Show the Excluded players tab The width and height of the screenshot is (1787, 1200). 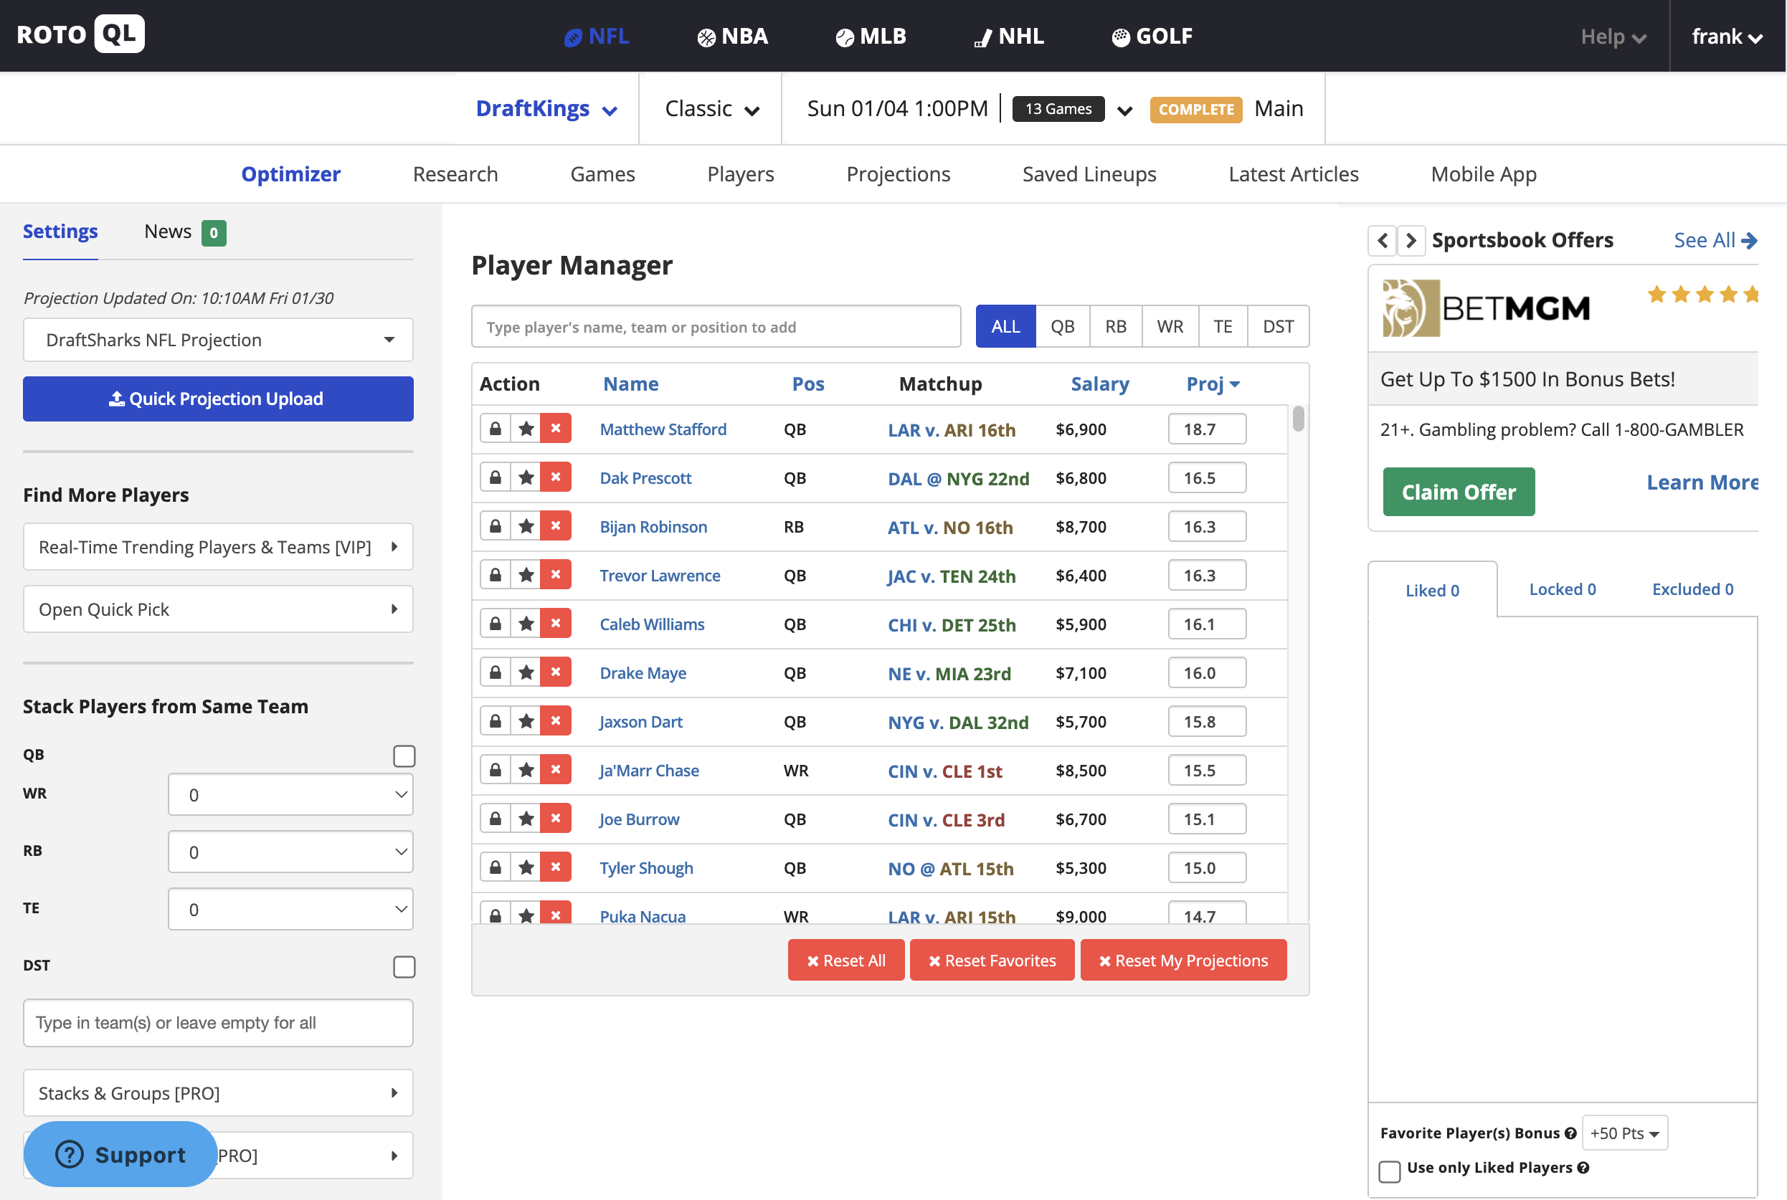[1692, 589]
